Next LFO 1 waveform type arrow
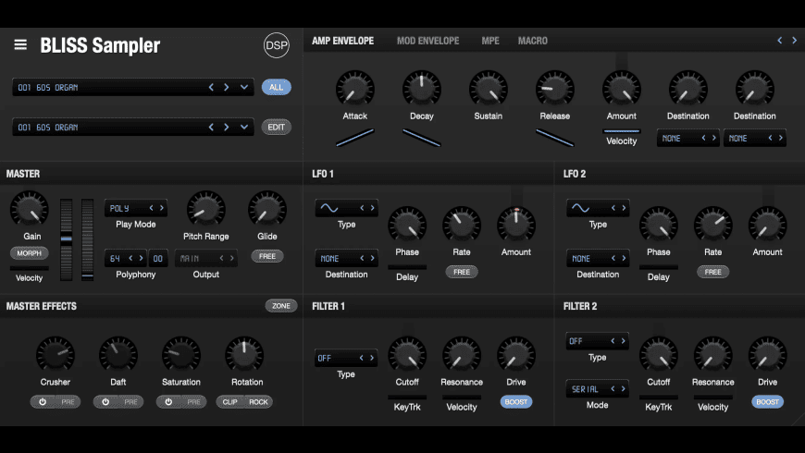This screenshot has height=453, width=805. (x=373, y=208)
